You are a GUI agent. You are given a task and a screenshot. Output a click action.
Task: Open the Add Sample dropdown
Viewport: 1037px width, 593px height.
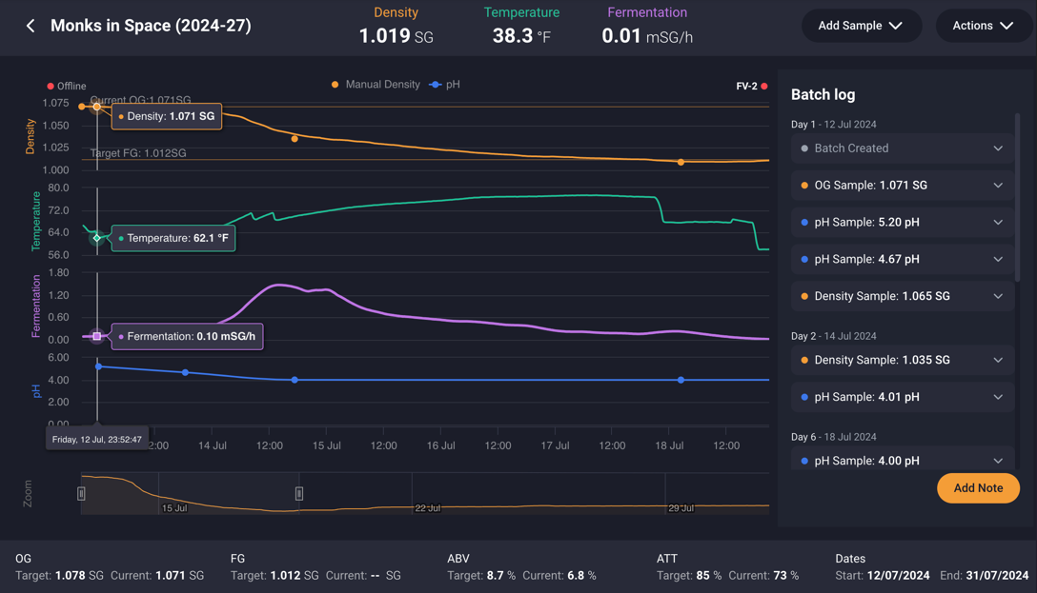pos(861,26)
